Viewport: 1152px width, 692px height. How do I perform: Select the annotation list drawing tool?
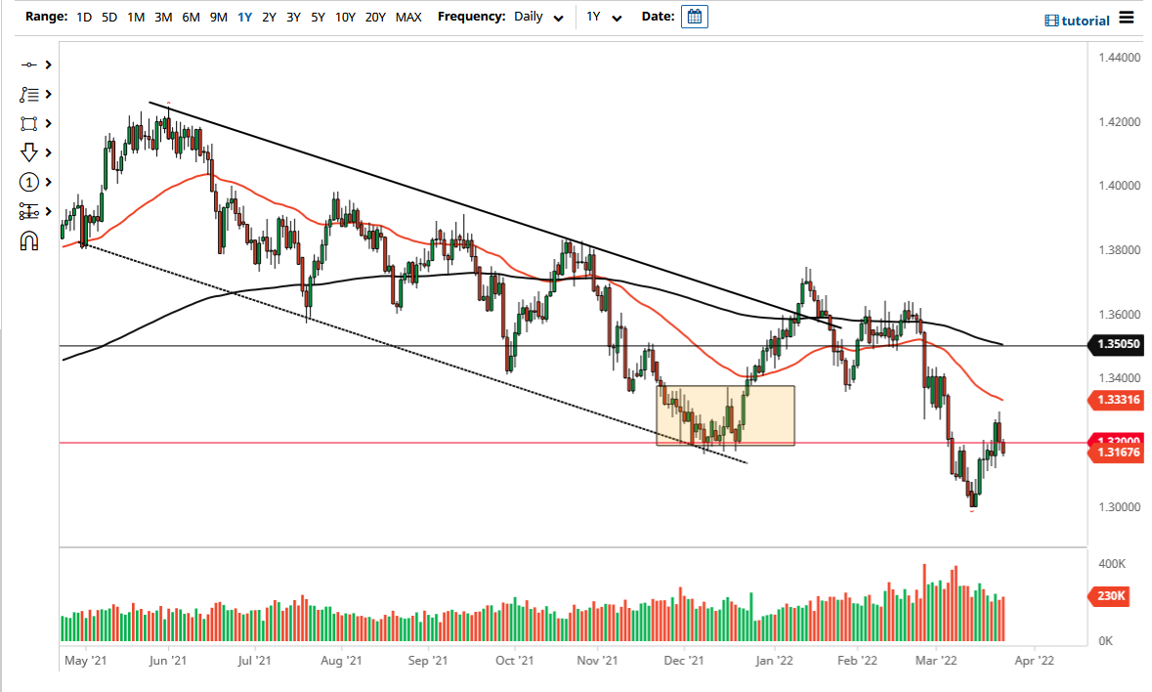pyautogui.click(x=30, y=94)
